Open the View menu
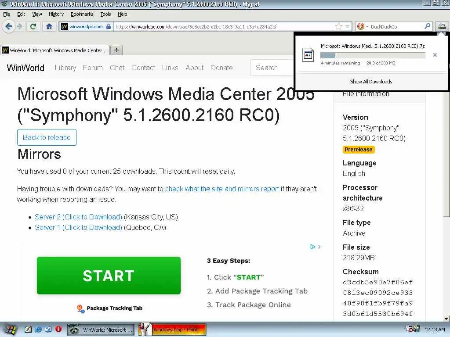The width and height of the screenshot is (450, 337). point(37,14)
